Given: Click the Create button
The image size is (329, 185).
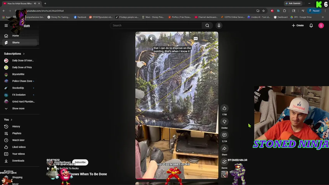Looking at the screenshot, I should [298, 25].
